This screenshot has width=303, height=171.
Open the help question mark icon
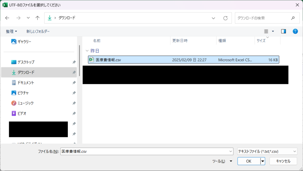295,31
